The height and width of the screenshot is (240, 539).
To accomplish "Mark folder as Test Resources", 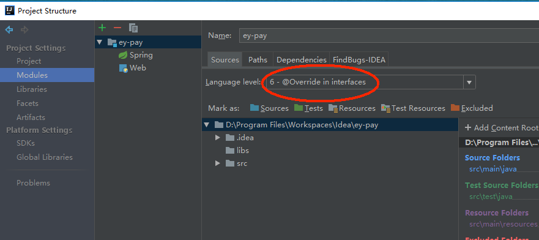I will (x=413, y=108).
